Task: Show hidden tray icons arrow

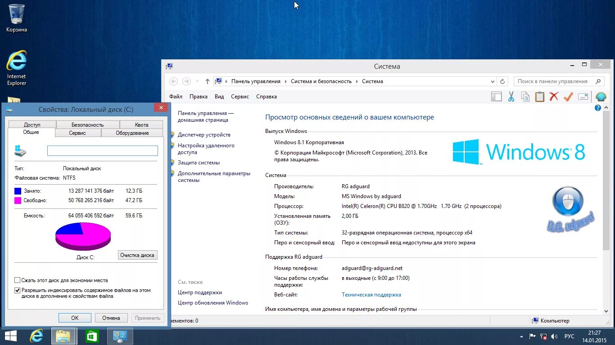Action: 521,336
